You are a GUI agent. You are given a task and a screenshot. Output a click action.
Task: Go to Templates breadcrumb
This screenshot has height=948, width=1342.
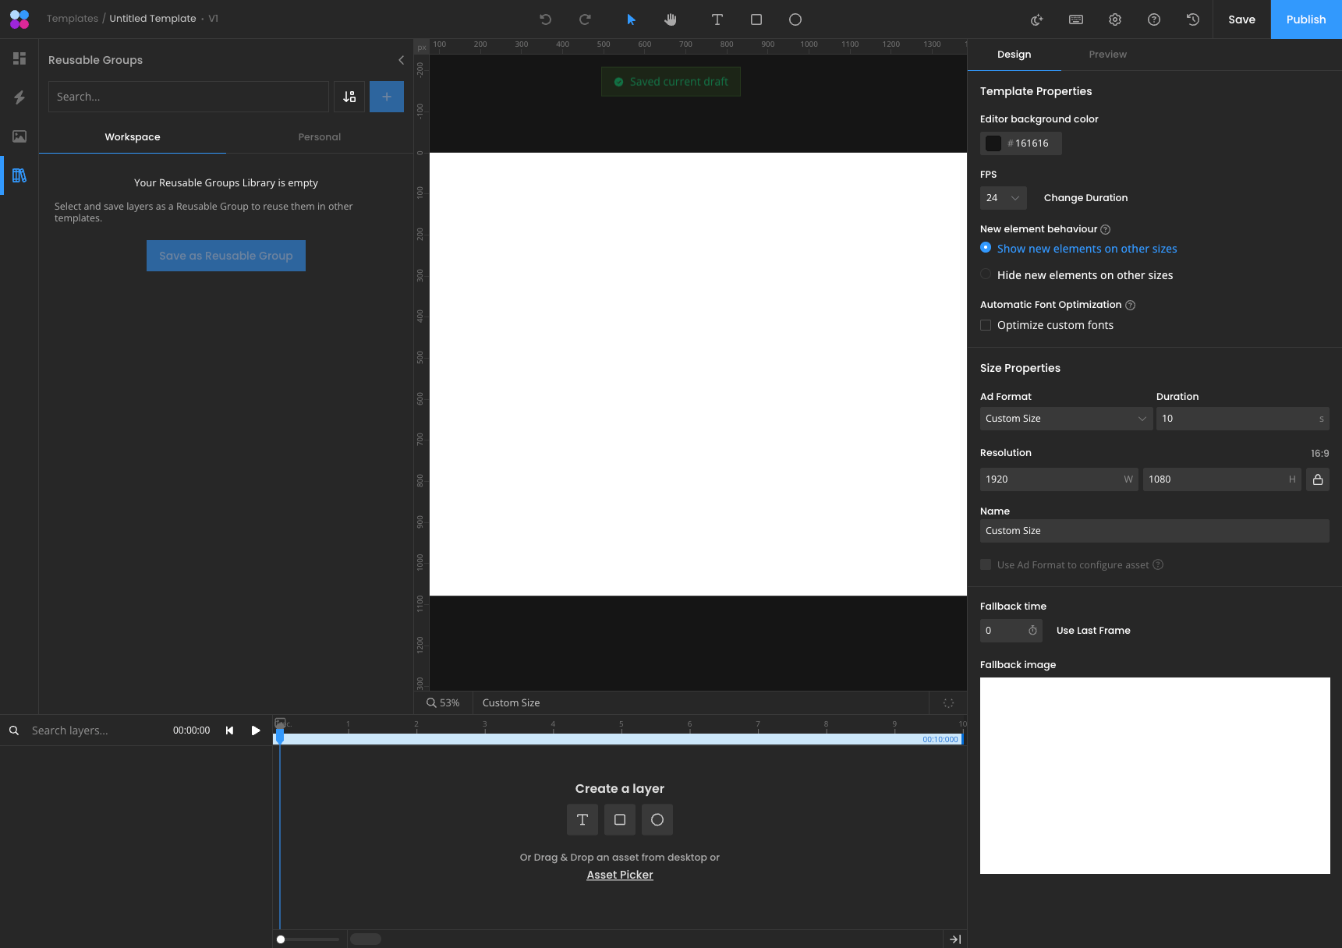pos(73,19)
